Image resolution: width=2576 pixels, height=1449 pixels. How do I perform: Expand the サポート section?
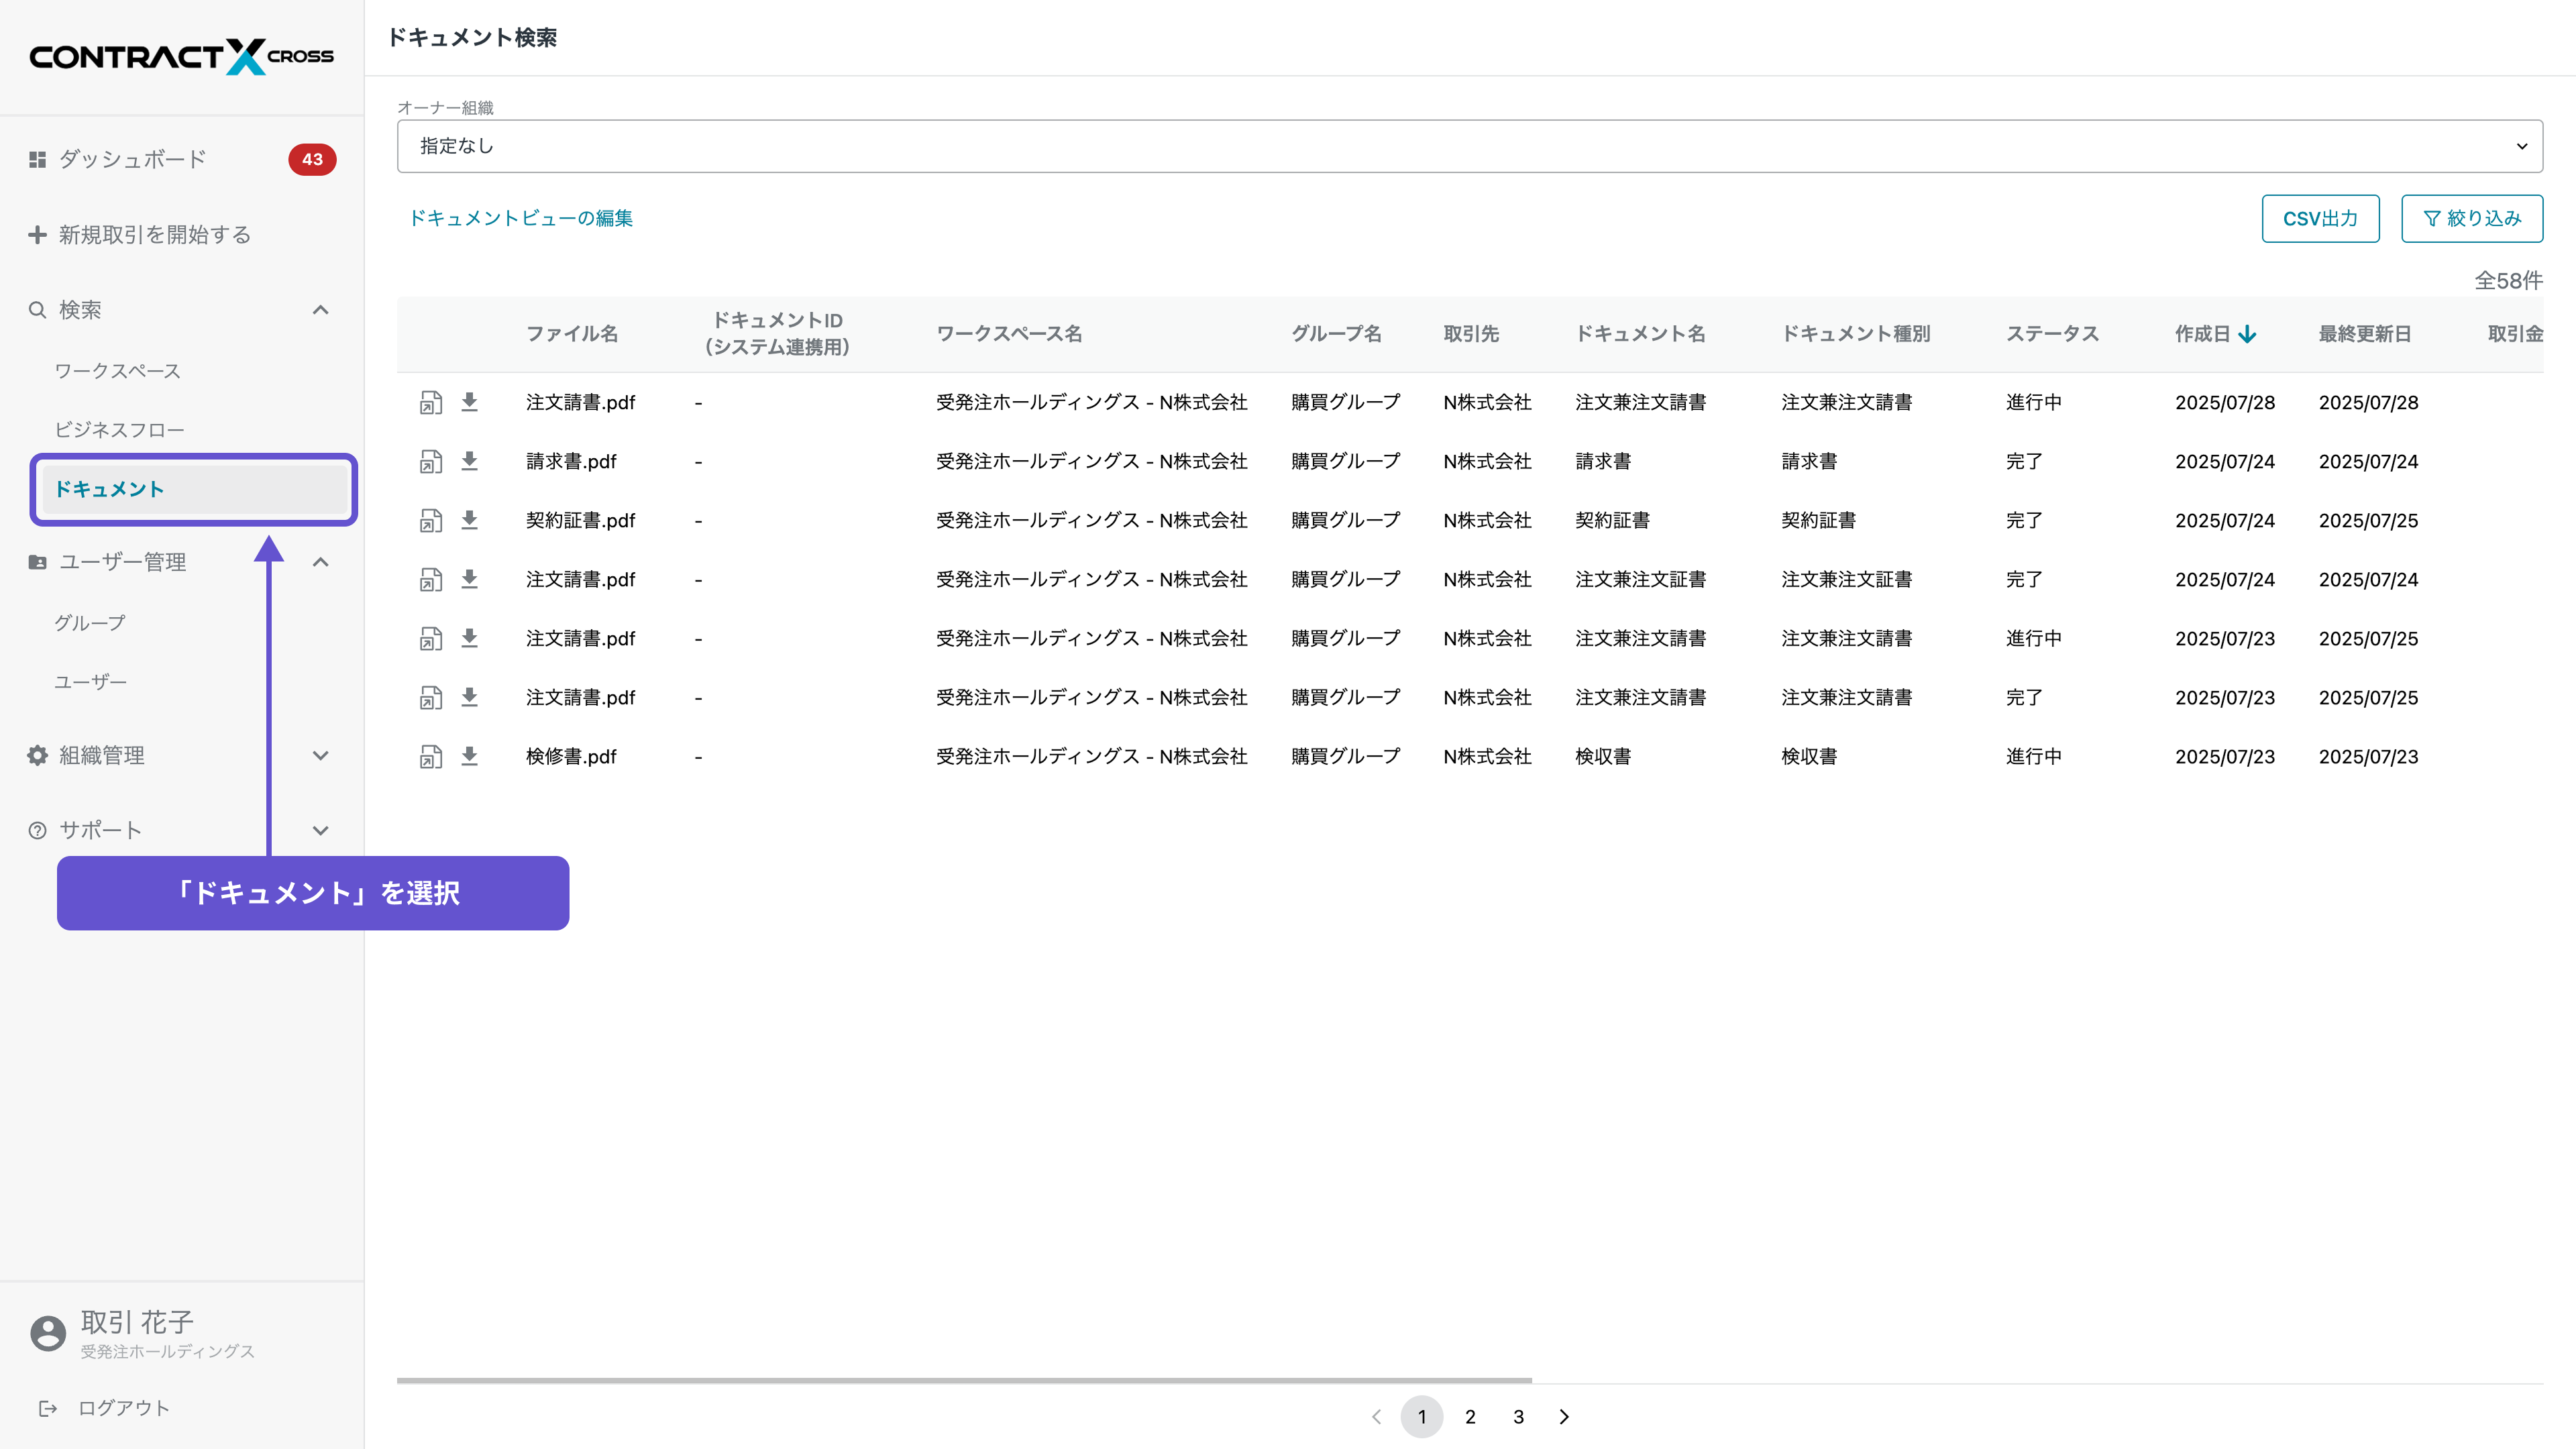click(x=320, y=830)
